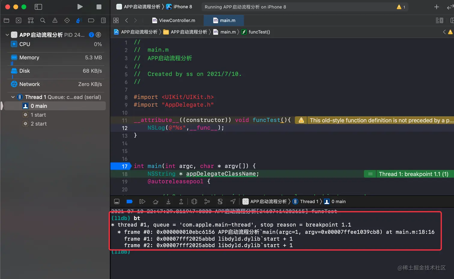Screen dimensions: 454x279
Task: Go forward in editor history
Action: pos(135,20)
